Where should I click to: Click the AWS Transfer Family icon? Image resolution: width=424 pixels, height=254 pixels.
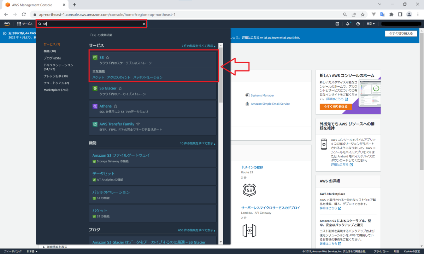point(95,124)
